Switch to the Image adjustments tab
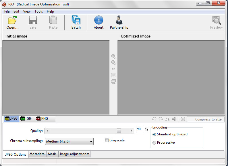Image resolution: width=228 pixels, height=166 pixels. point(75,154)
